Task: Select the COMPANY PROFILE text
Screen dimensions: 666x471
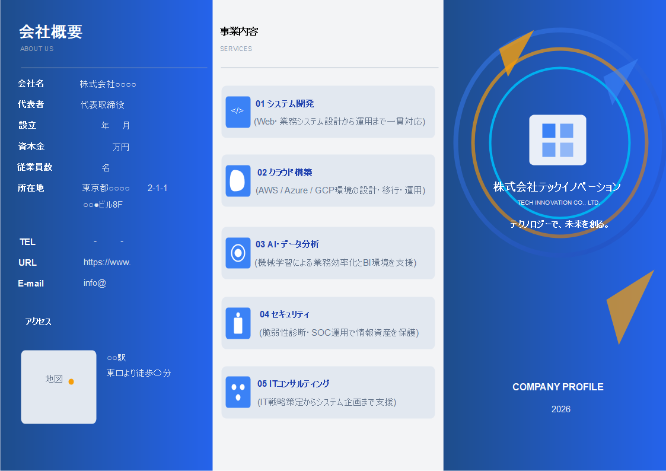Action: (557, 387)
